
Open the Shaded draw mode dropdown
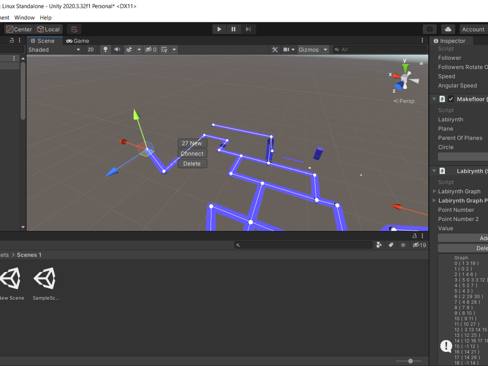tap(55, 49)
